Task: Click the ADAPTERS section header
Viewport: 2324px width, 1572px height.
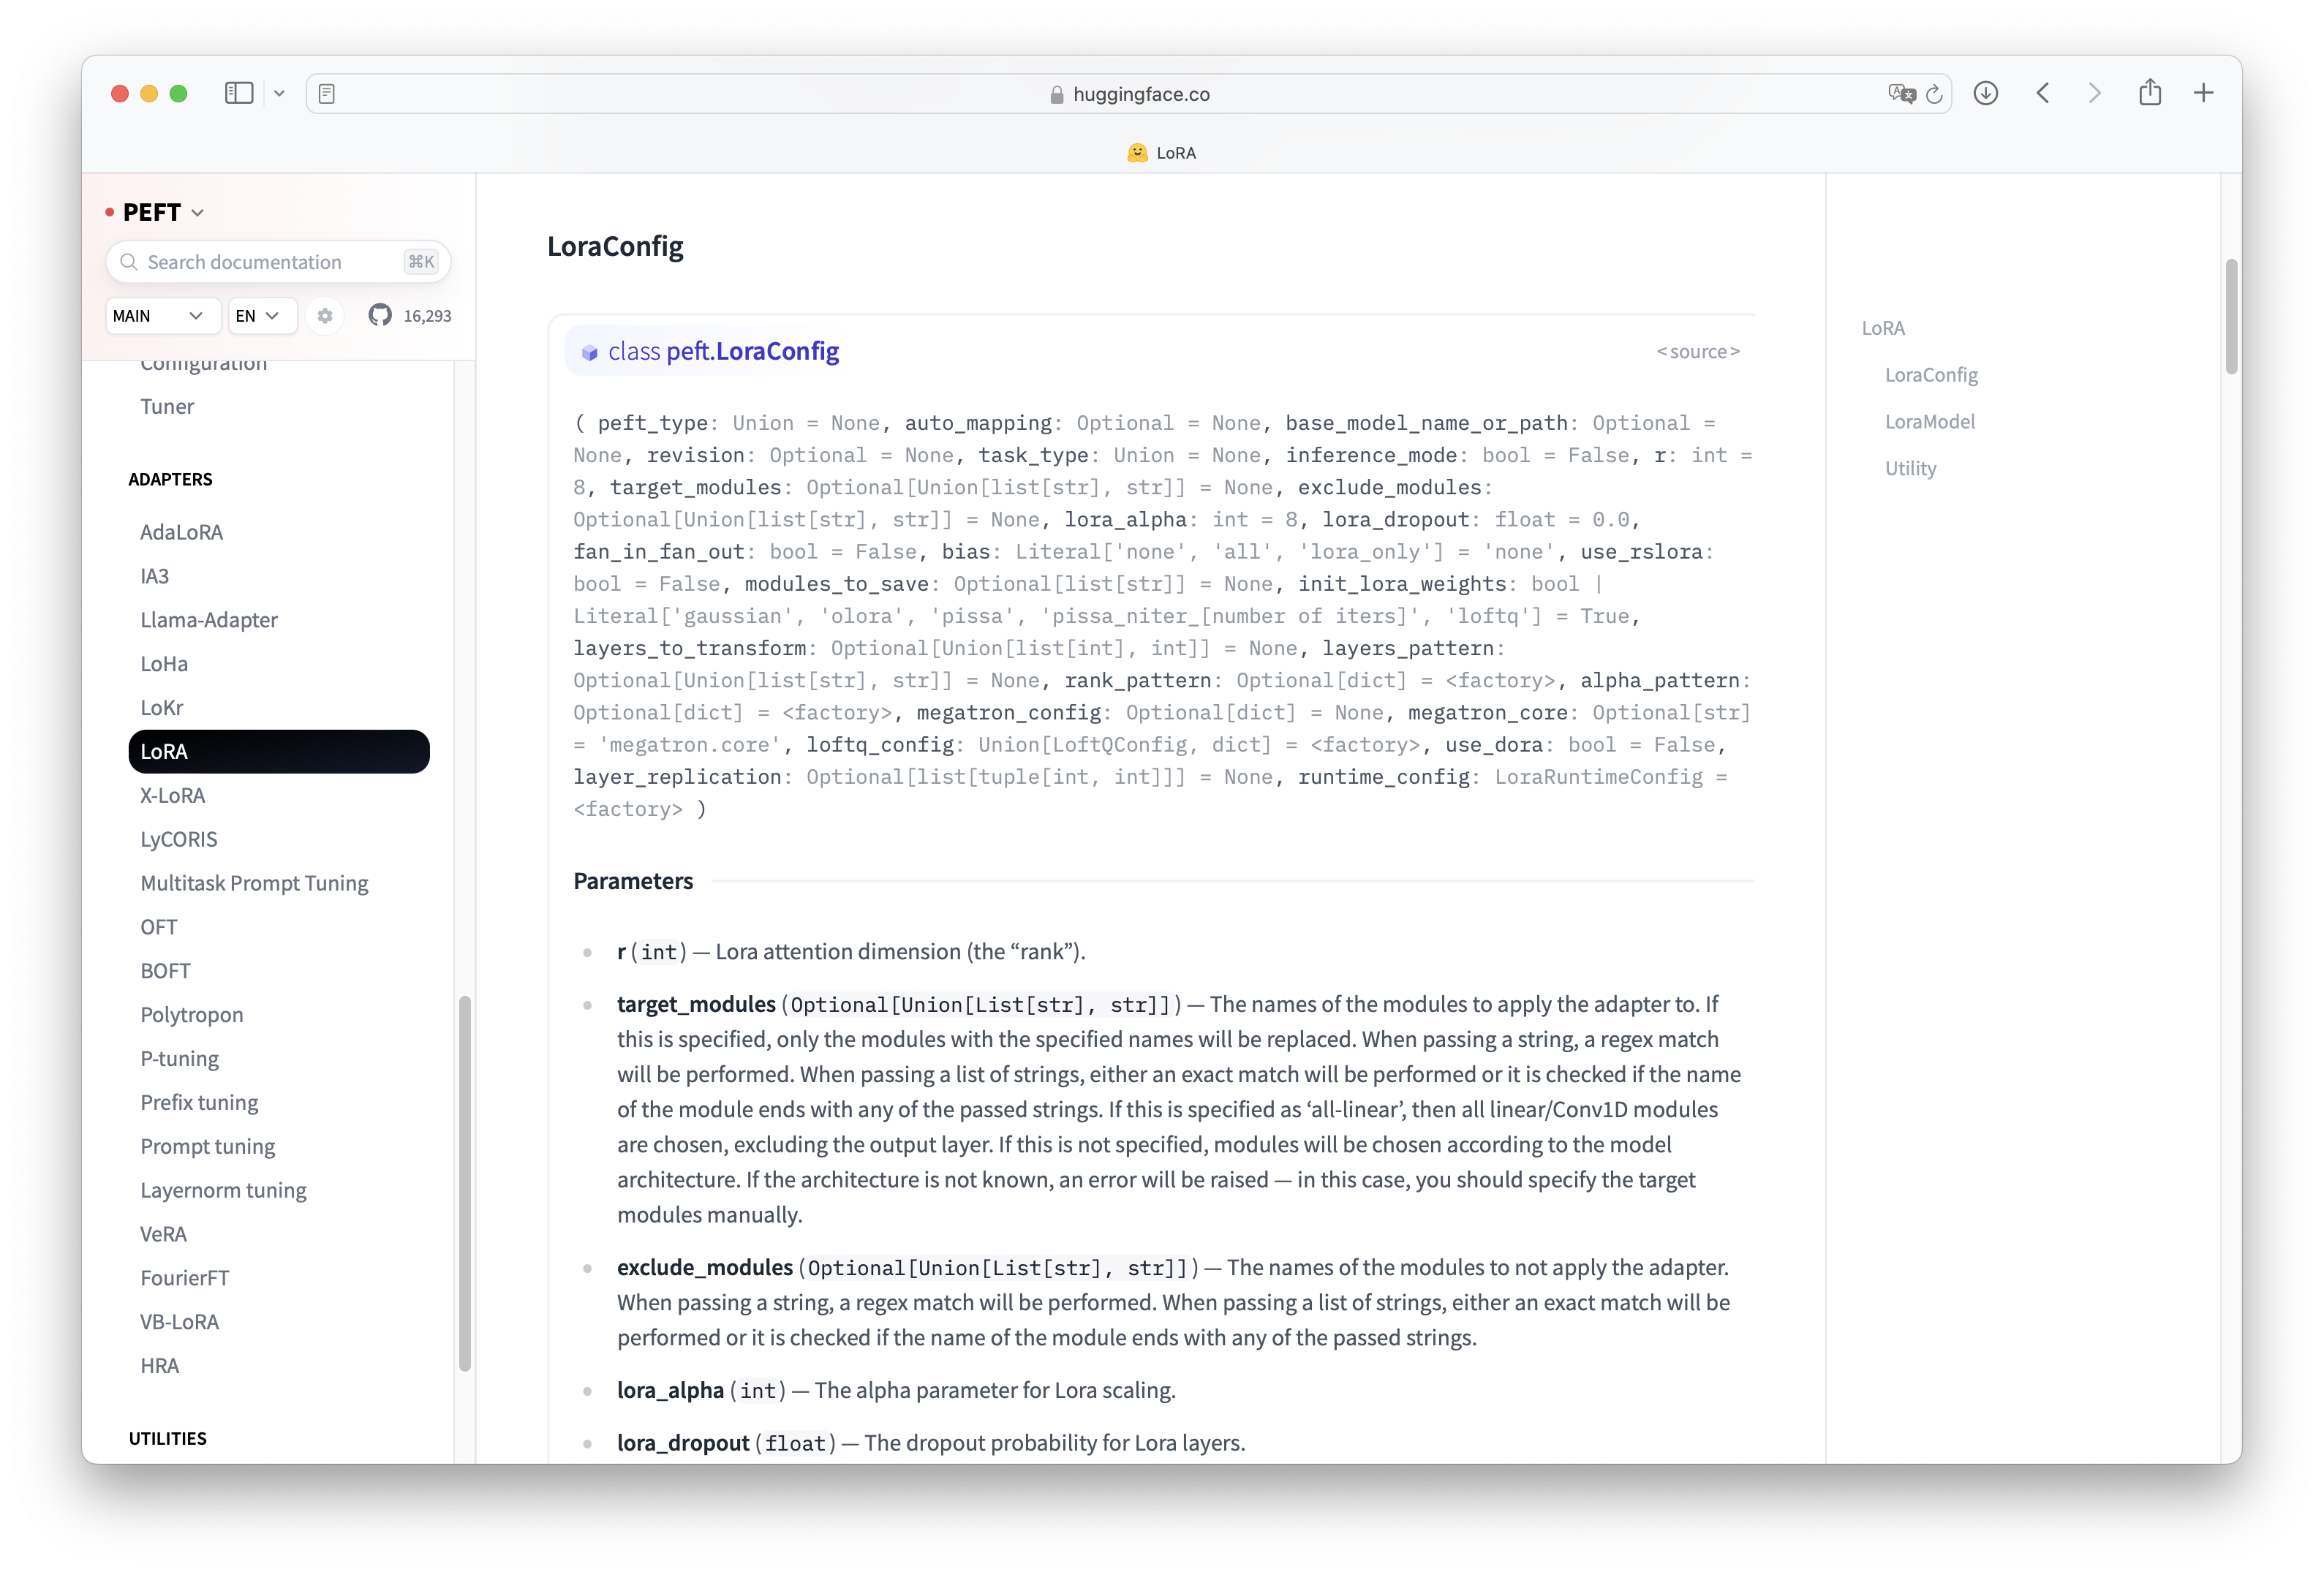Action: coord(170,480)
